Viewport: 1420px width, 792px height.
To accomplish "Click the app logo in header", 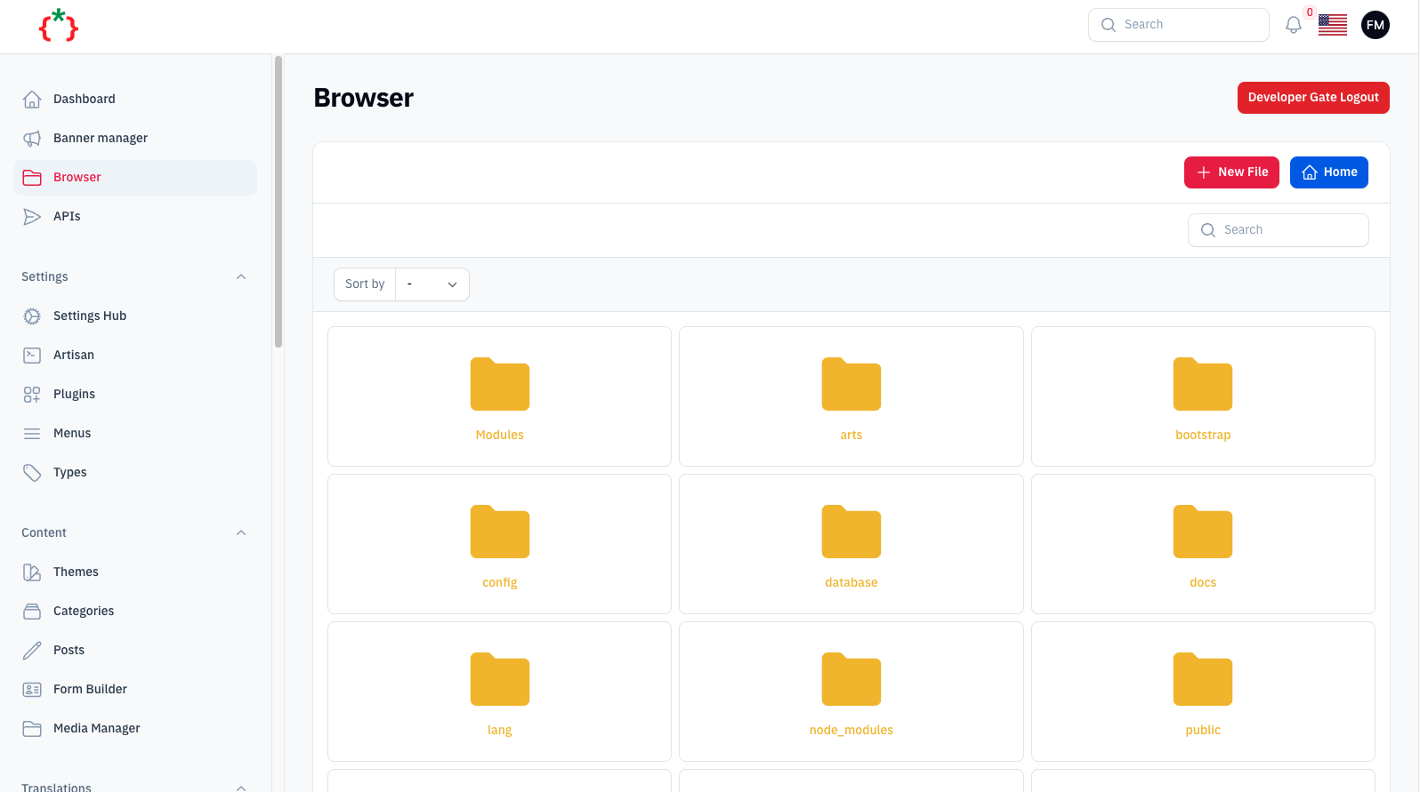I will pyautogui.click(x=59, y=26).
